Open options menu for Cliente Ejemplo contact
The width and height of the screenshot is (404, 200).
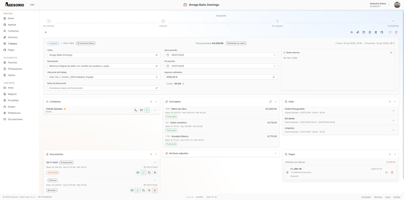tap(155, 110)
